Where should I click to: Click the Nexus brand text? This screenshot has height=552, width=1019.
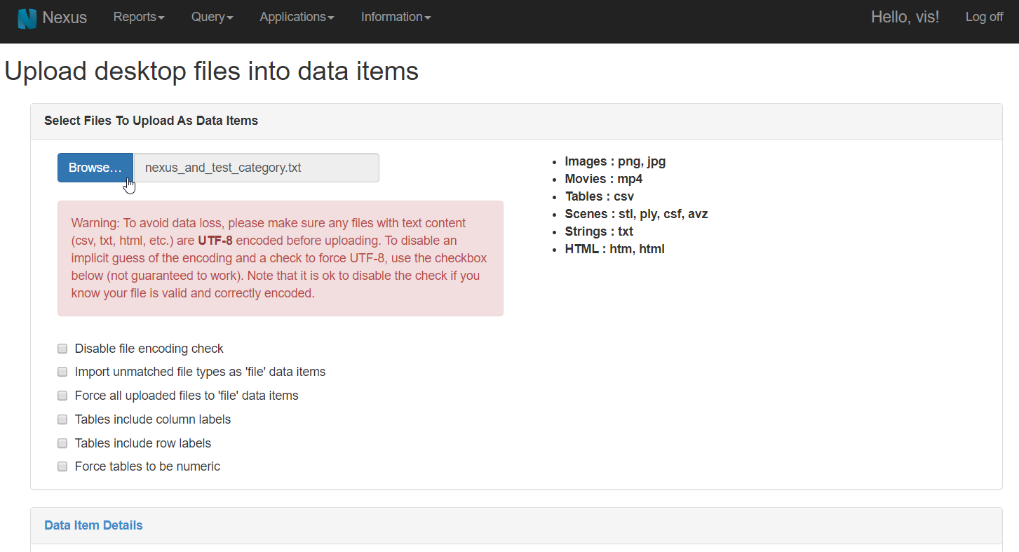coord(65,18)
